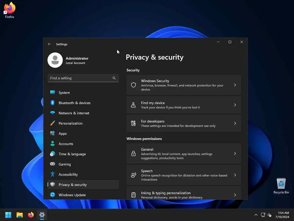Show hidden system tray icons
The height and width of the screenshot is (221, 294).
256,215
